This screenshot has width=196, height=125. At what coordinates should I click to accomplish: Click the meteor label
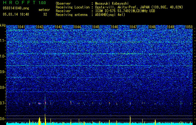point(44,10)
